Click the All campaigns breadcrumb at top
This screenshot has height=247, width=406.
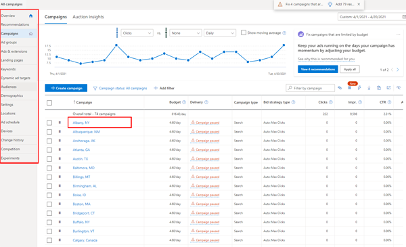[12, 4]
